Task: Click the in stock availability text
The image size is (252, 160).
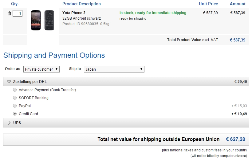Action: tap(153, 13)
